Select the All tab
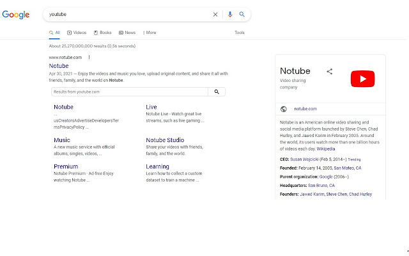The image size is (409, 256). click(x=54, y=33)
